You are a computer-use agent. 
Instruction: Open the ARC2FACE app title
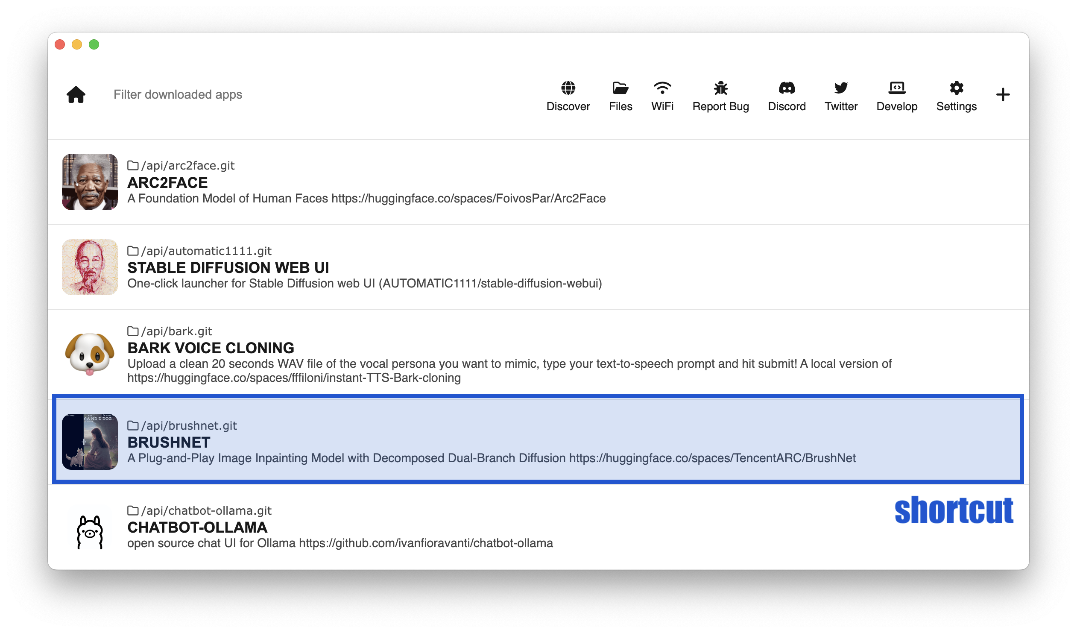(x=167, y=182)
